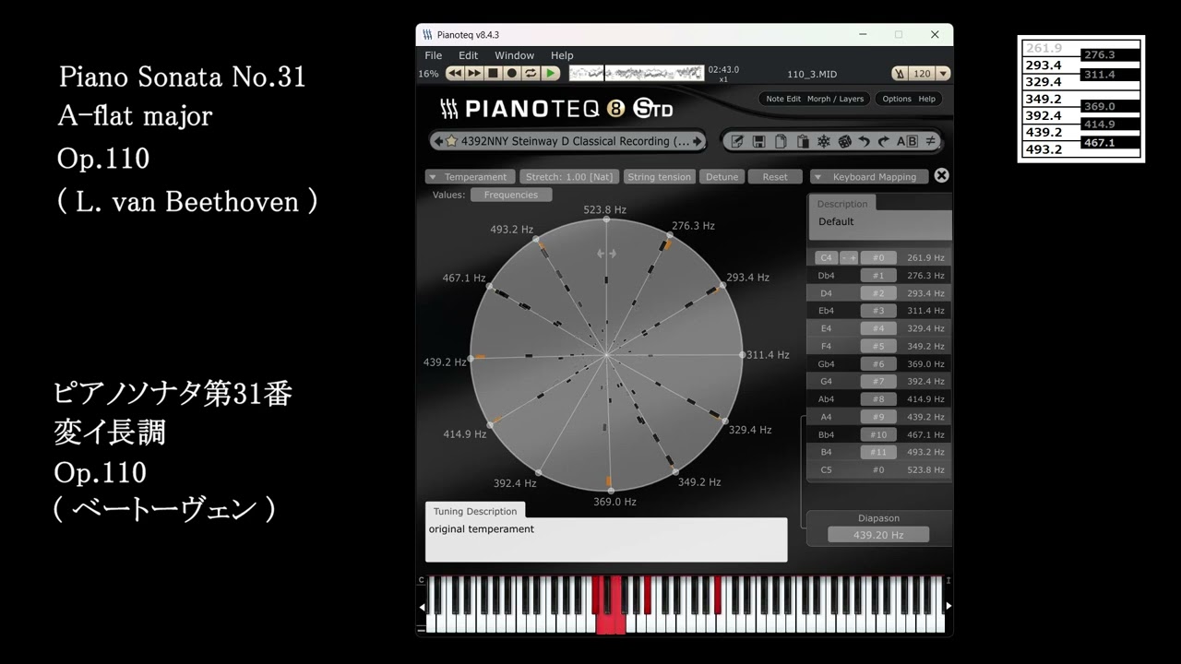
Task: Click Stretch: 1.00 [Nat] button
Action: (x=569, y=176)
